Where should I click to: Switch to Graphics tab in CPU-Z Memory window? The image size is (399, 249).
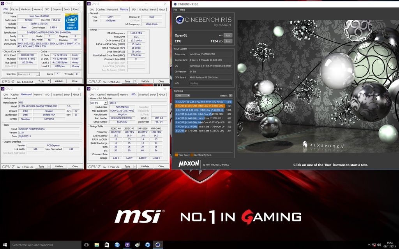pyautogui.click(x=143, y=9)
